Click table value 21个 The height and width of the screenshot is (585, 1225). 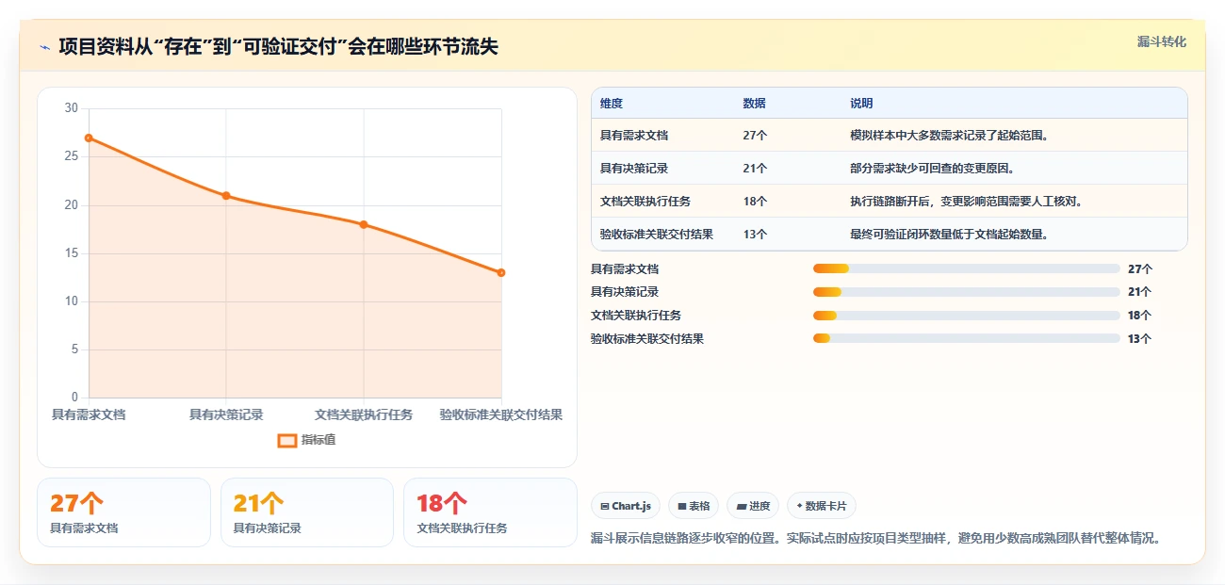[x=755, y=169]
